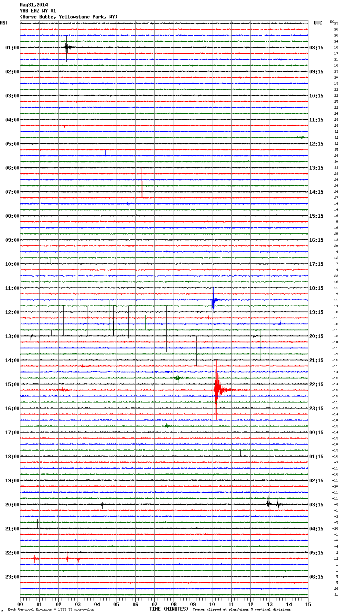Screen dimensions: 340x615
Task: Select the 15:00 MST row label
Action: coord(12,384)
